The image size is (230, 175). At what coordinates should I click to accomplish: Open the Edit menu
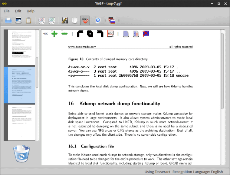(18, 11)
